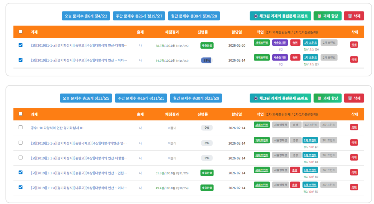The image size is (374, 204).
Task: Open the 공수1-01다항식의 연산 경기화성시 01 link
Action: point(57,128)
